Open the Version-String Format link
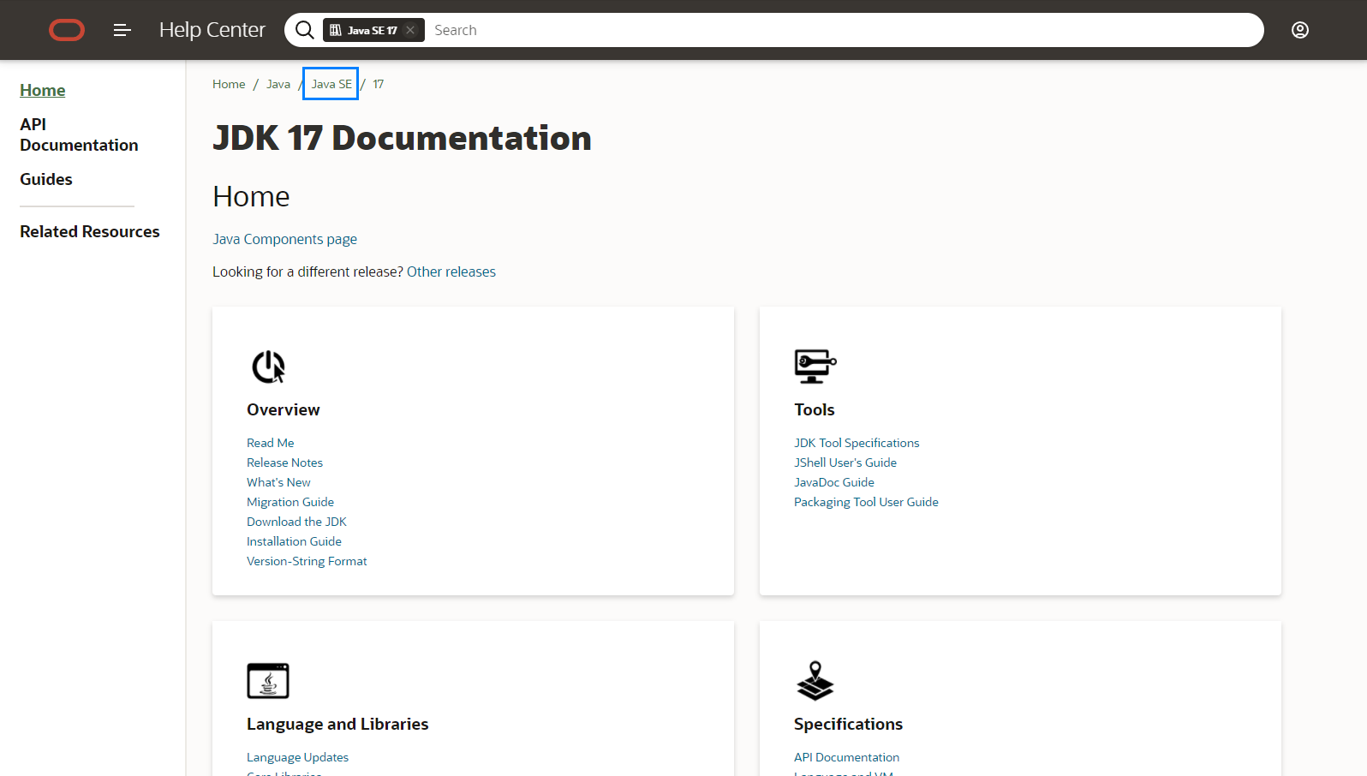The width and height of the screenshot is (1367, 776). (307, 561)
